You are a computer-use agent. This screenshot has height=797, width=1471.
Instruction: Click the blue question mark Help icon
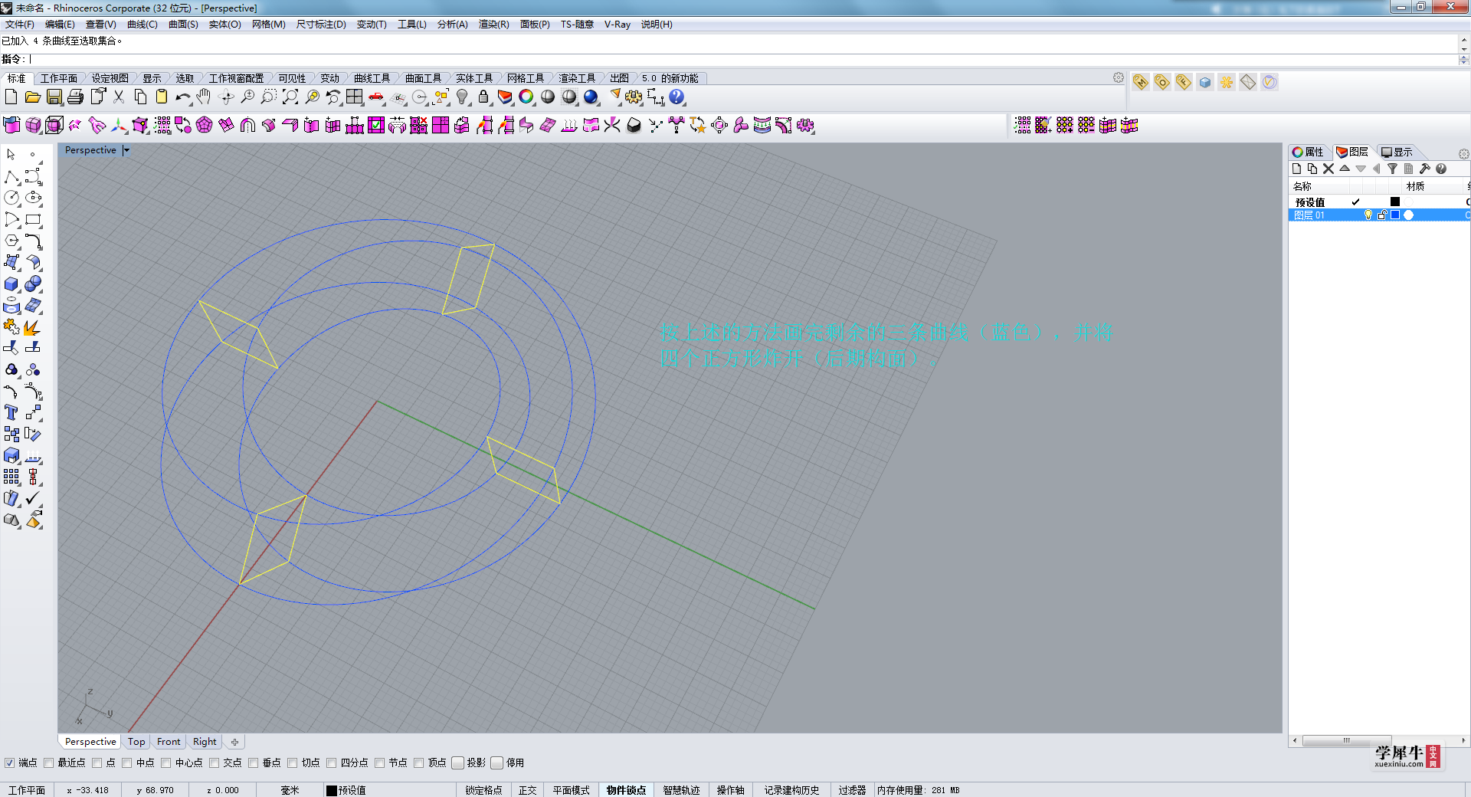pos(677,97)
